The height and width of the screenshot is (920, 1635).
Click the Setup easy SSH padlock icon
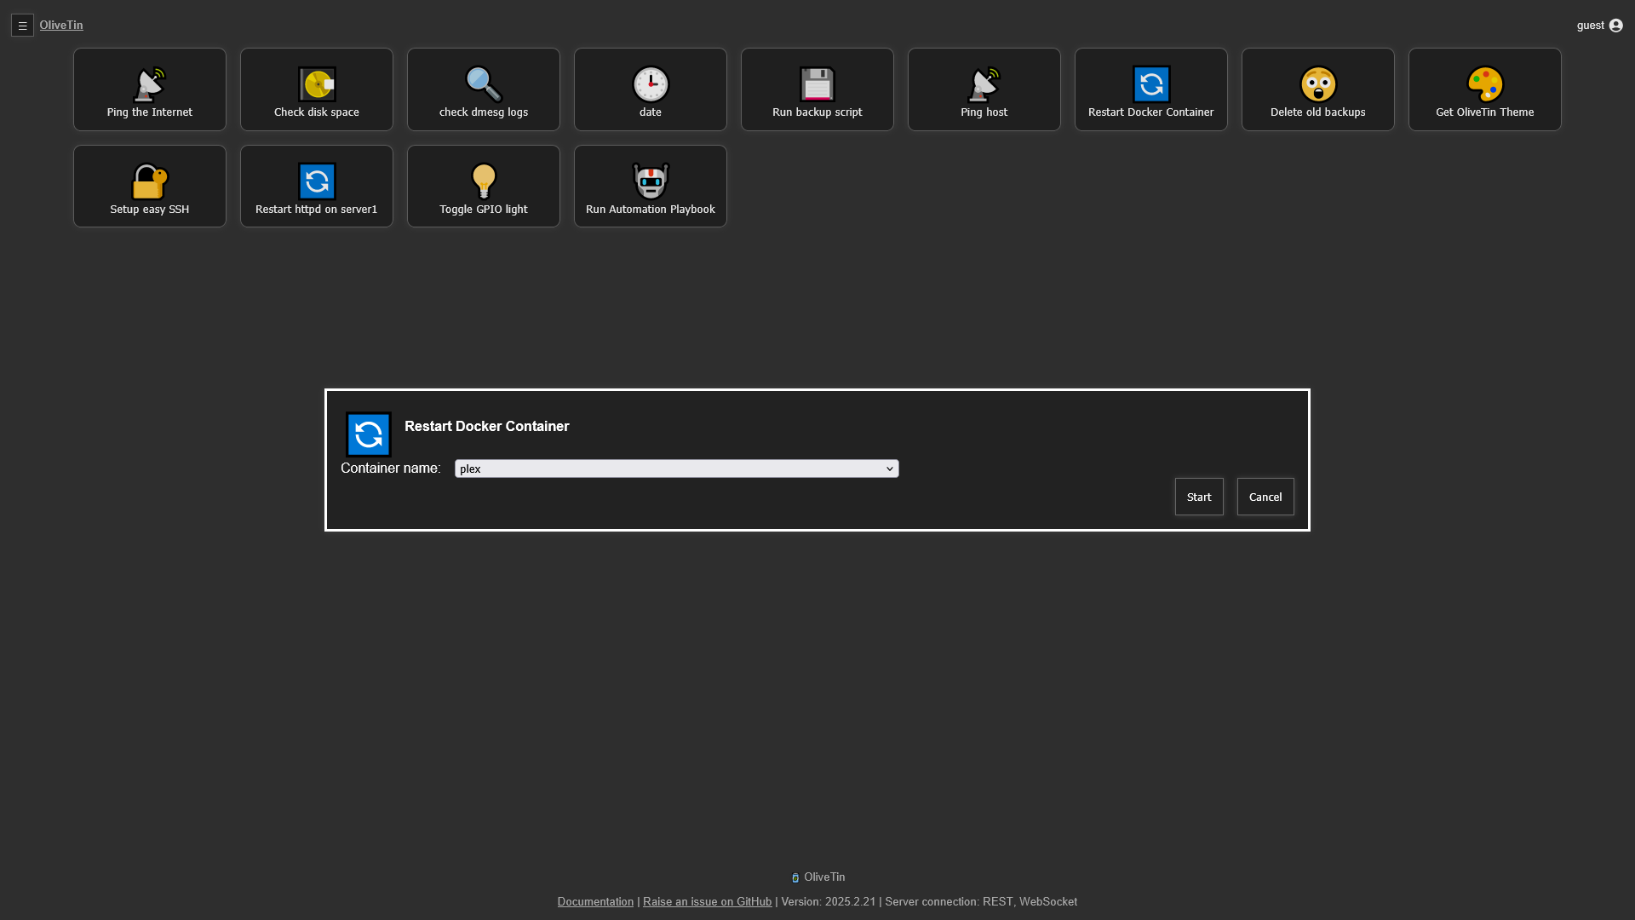(150, 181)
